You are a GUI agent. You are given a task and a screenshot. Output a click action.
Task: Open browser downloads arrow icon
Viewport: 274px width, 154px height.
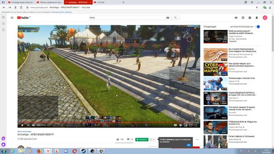coord(270,7)
